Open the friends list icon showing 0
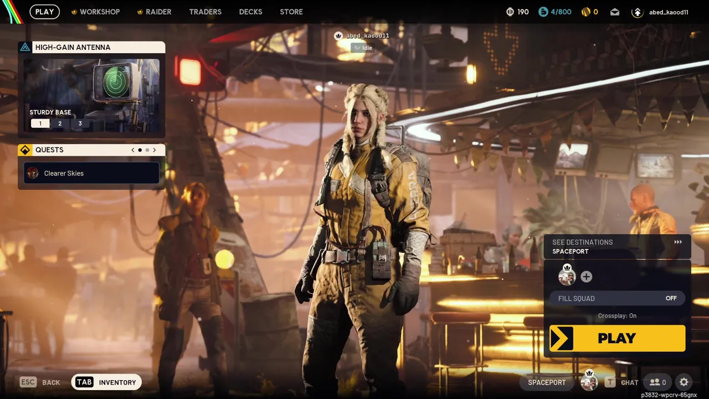The width and height of the screenshot is (709, 399). [658, 382]
